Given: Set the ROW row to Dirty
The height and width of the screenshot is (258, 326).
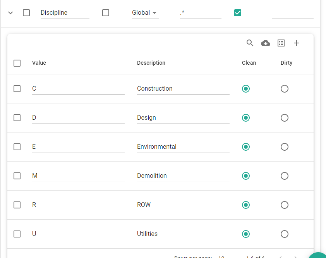Looking at the screenshot, I should 285,205.
